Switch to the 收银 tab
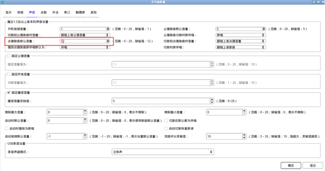 pos(20,12)
